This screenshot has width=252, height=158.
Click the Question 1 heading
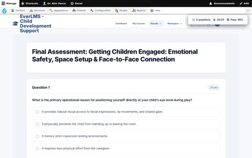click(41, 87)
